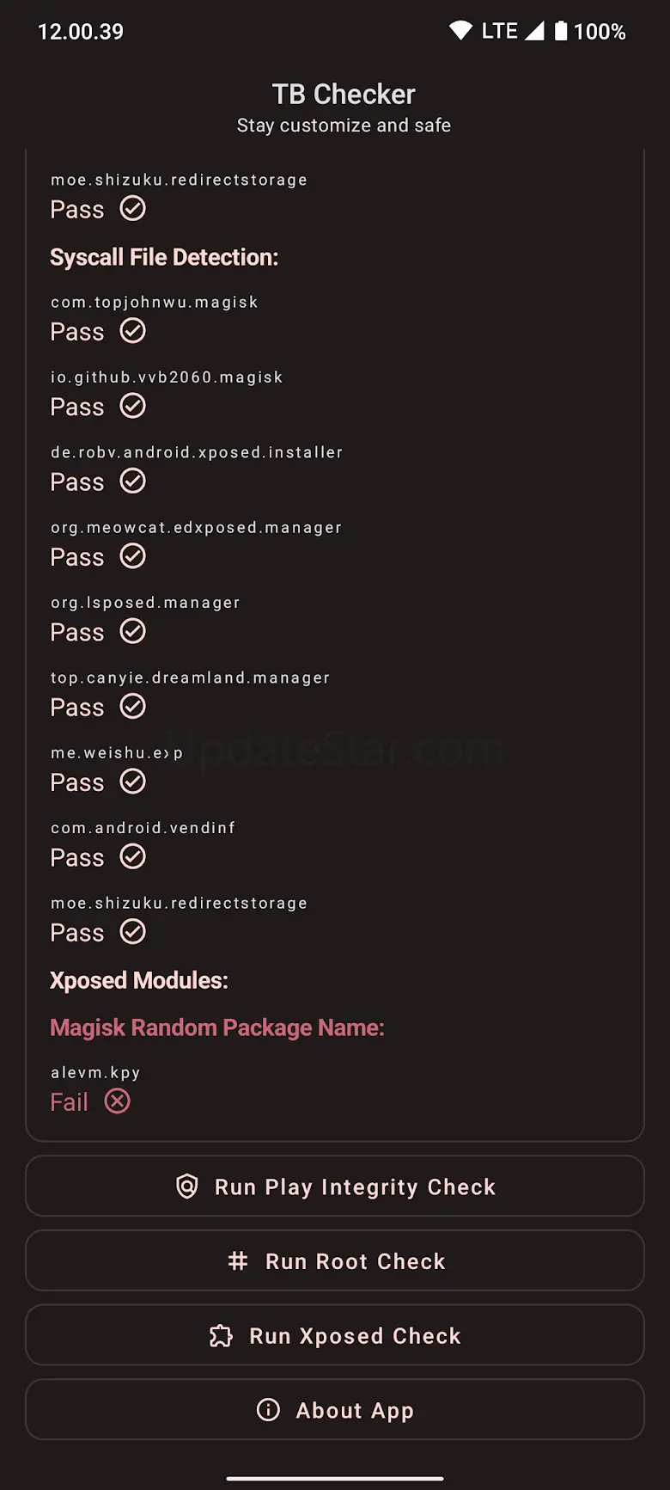Select the de.robv.android.xposed.installer entry text

[x=197, y=452]
